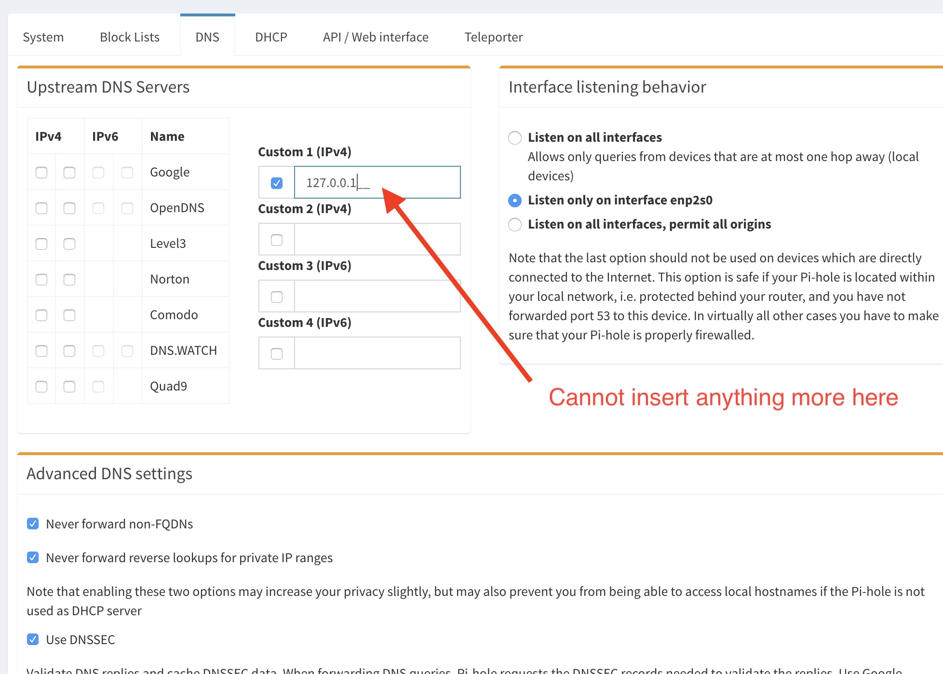
Task: Enable Google second IPv6 checkbox
Action: [127, 172]
